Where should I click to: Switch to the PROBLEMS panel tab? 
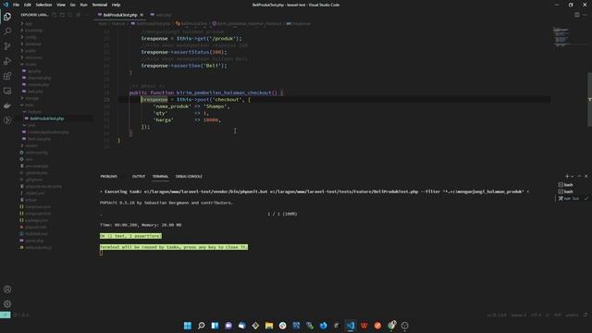point(109,177)
